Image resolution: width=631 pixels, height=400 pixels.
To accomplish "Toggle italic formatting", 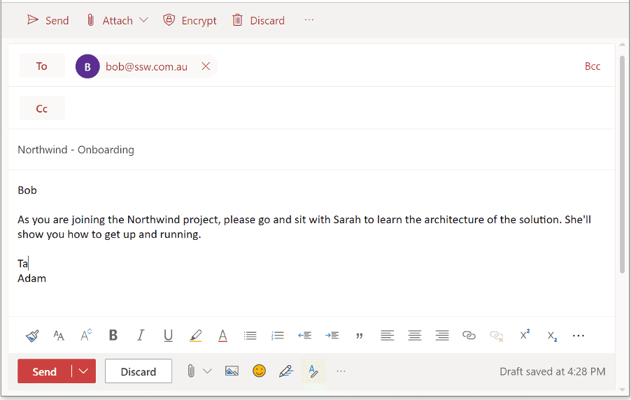I will click(141, 336).
